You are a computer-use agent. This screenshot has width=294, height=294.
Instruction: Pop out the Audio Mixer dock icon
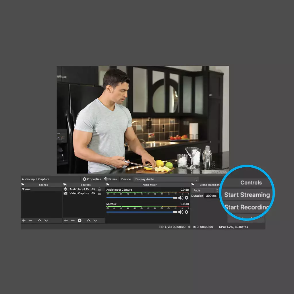(x=107, y=185)
